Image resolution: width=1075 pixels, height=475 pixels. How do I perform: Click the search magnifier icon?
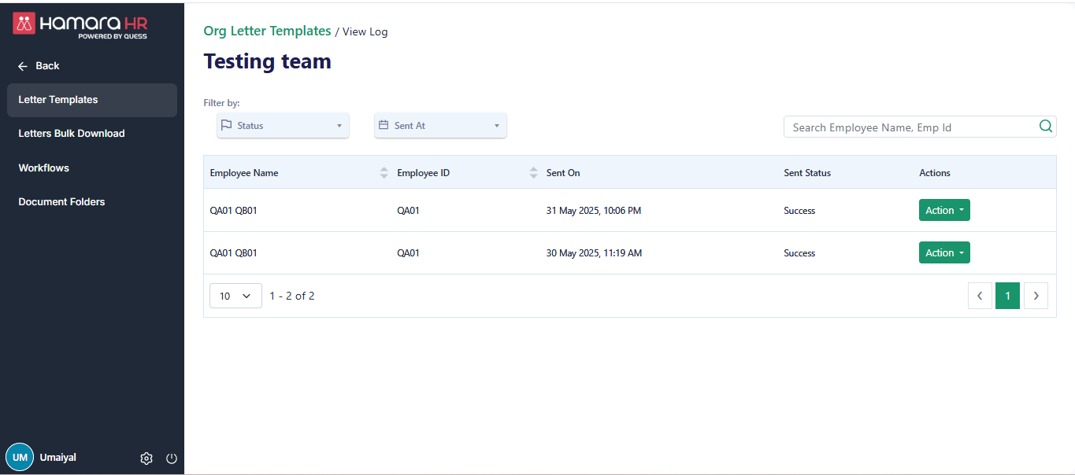pyautogui.click(x=1046, y=127)
